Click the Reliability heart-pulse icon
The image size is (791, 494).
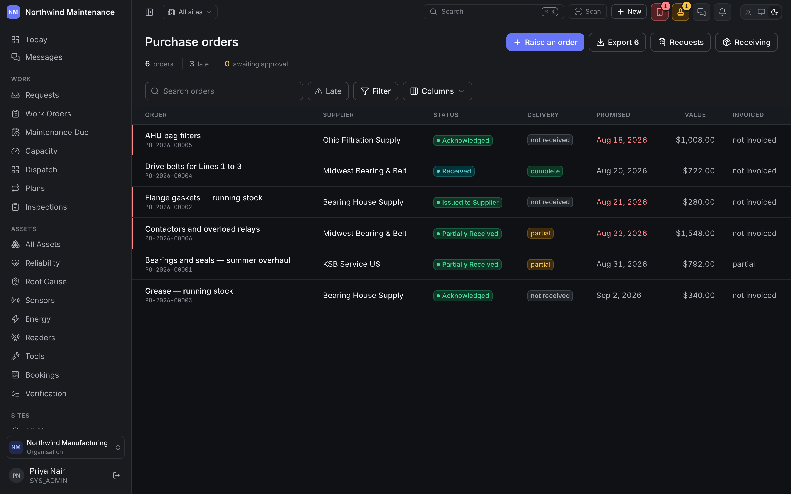15,263
